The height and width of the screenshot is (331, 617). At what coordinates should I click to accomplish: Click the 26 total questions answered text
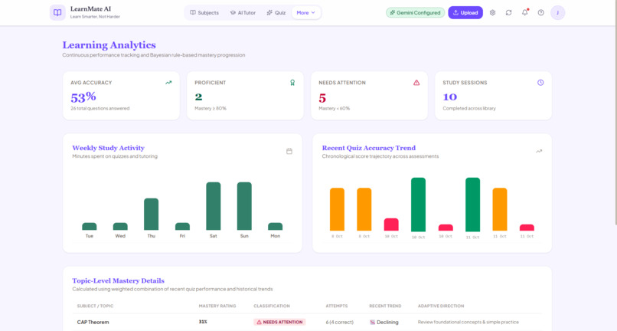100,108
